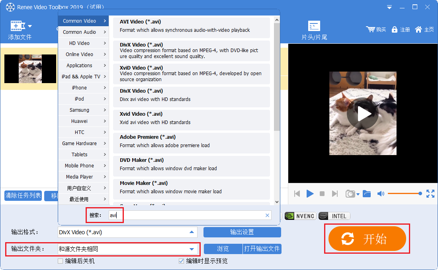This screenshot has height=270, width=438.
Task: Stop playback with the stop button
Action: tap(322, 194)
